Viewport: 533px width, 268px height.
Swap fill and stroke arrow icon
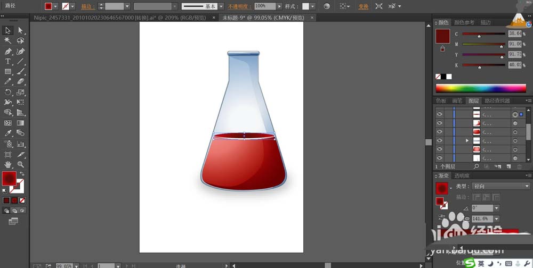22,173
